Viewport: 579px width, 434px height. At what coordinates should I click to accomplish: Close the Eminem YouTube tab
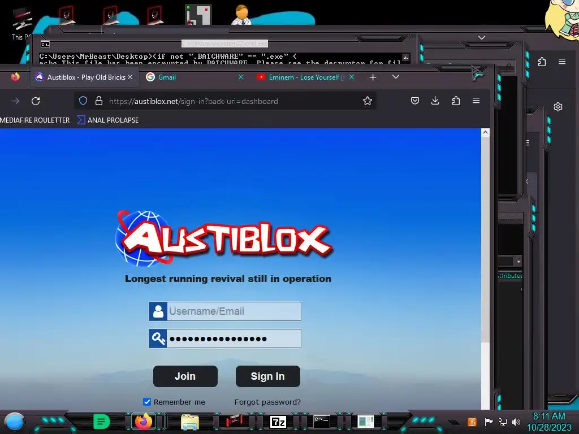(352, 77)
